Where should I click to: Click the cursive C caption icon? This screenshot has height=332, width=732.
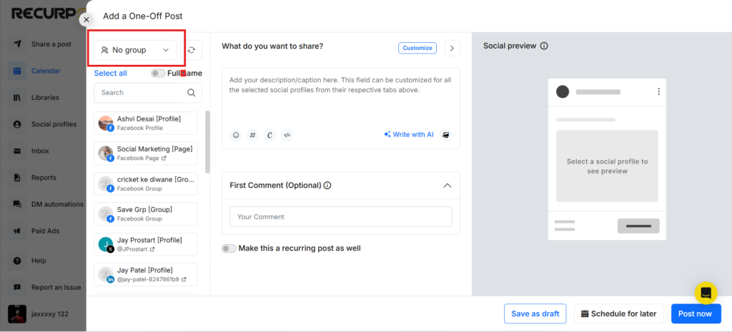click(x=269, y=135)
